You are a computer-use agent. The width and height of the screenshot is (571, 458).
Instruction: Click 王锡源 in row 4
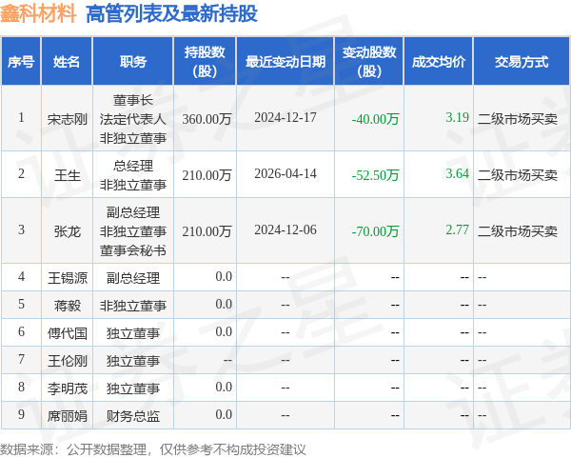68,278
